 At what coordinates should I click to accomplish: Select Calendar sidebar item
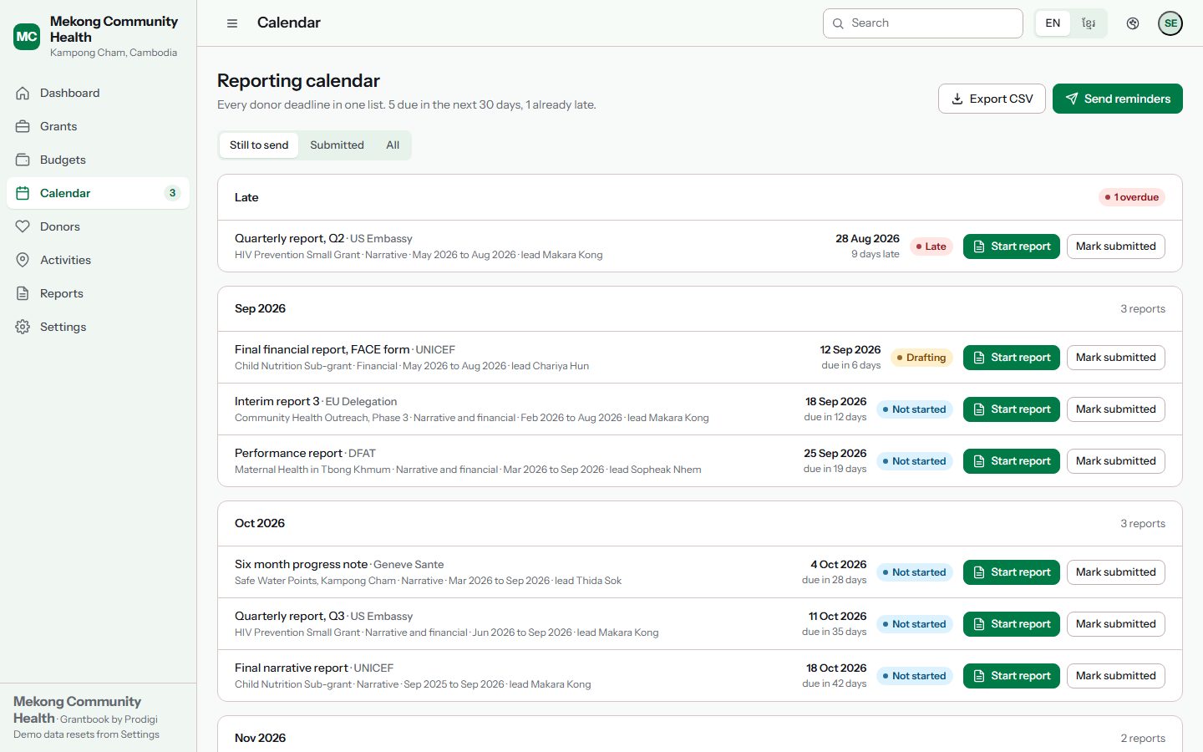point(98,193)
